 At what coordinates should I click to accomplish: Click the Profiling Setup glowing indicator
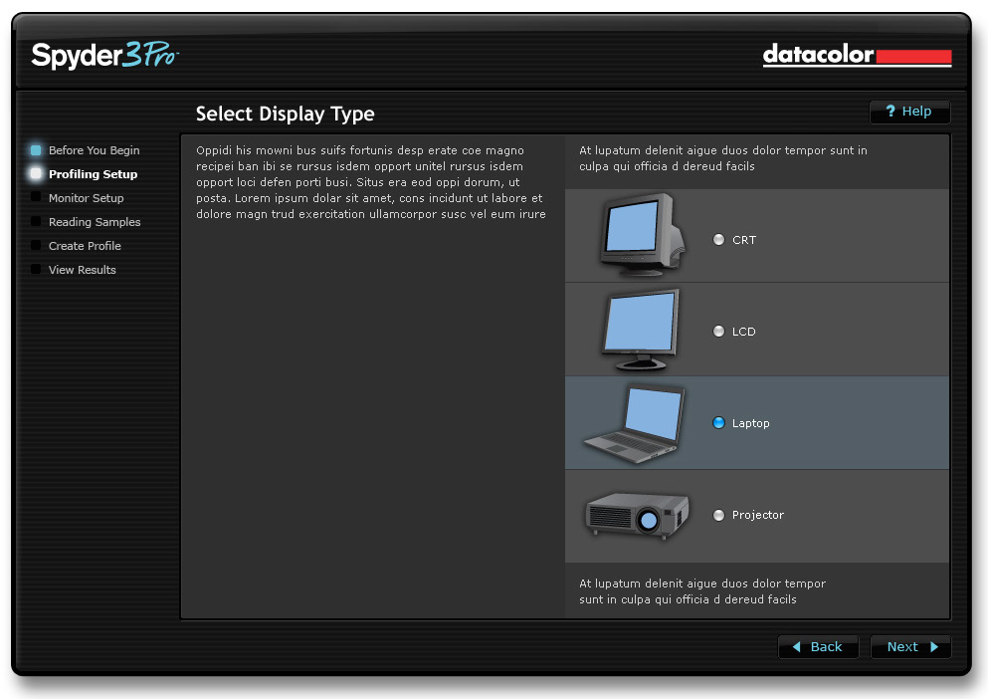coord(36,173)
